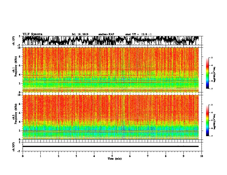The height and width of the screenshot is (175, 227).
Task: Click time axis tick label "10"
Action: pos(201,156)
